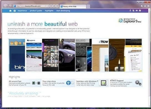Open Favorites star icon

(145, 6)
